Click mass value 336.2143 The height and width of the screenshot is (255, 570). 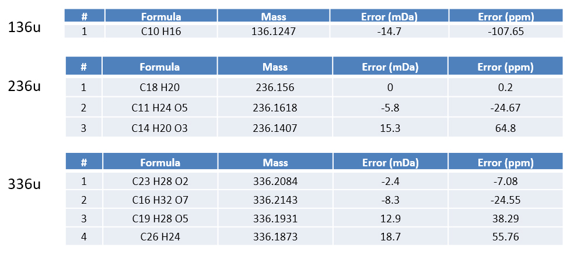click(275, 200)
